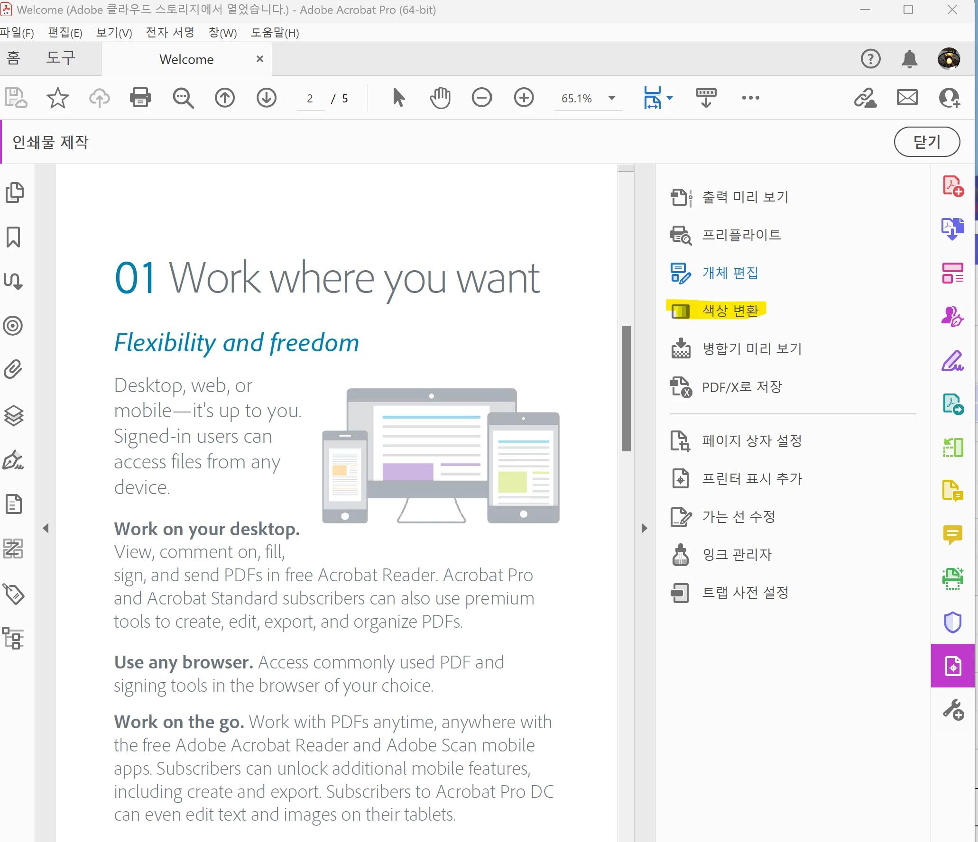Click the Edit Object (개체 편집) link
Screen dimensions: 978x842
click(x=730, y=273)
